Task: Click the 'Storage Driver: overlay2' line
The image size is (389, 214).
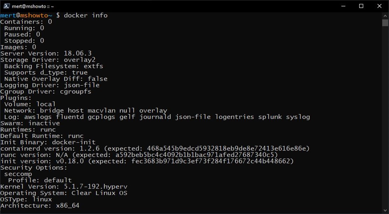Action: click(x=48, y=60)
